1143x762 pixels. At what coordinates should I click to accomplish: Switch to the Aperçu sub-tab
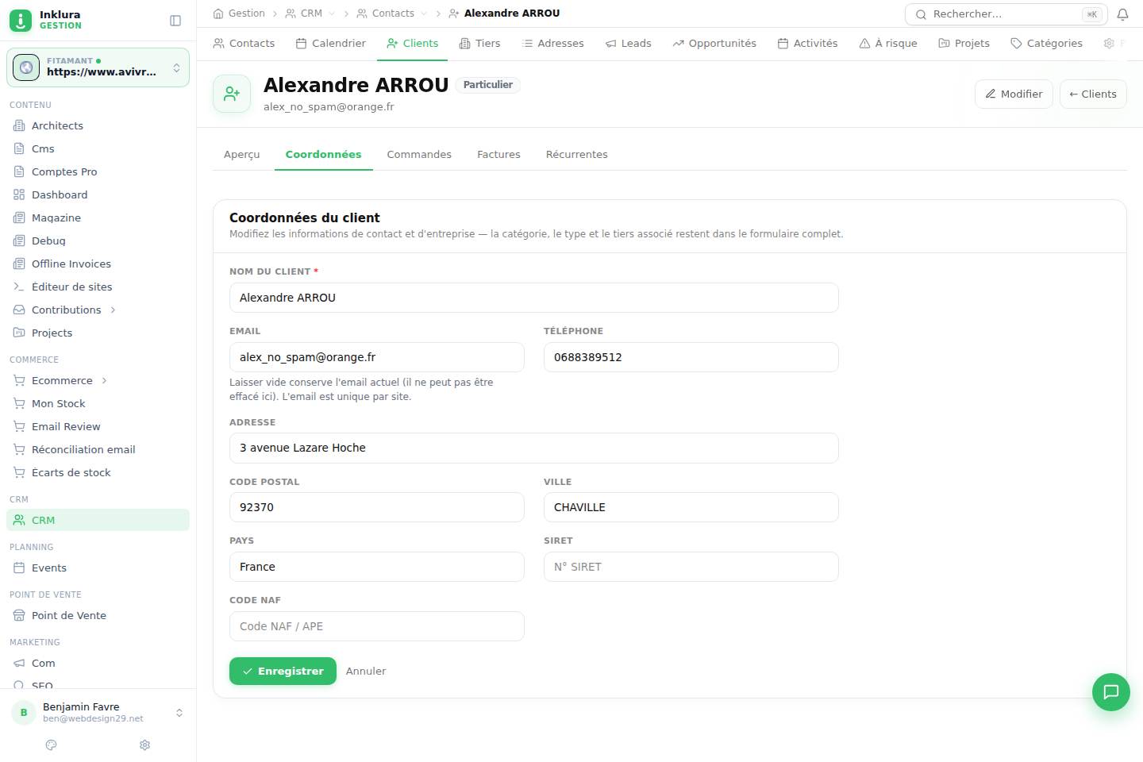pos(242,155)
